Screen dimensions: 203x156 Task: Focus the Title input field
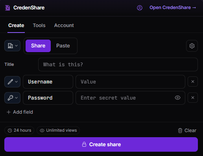point(118,64)
